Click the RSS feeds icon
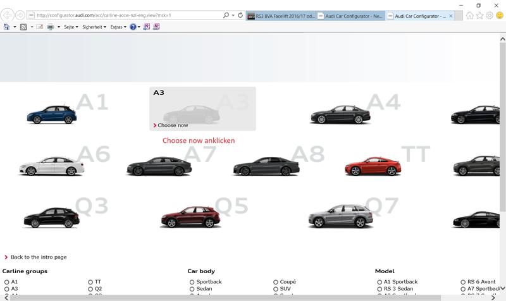The height and width of the screenshot is (301, 506). [x=23, y=27]
